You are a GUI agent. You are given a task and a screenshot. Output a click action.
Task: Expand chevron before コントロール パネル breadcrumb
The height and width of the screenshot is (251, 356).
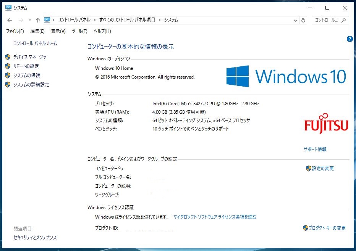53,20
